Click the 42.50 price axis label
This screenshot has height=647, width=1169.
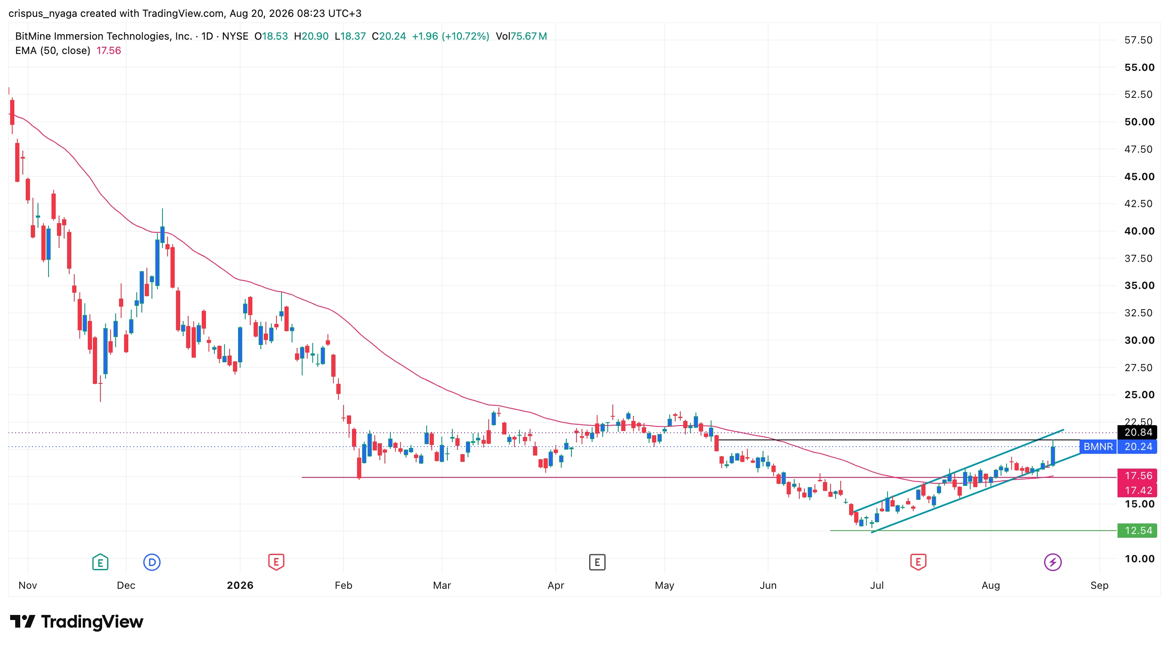tap(1138, 204)
